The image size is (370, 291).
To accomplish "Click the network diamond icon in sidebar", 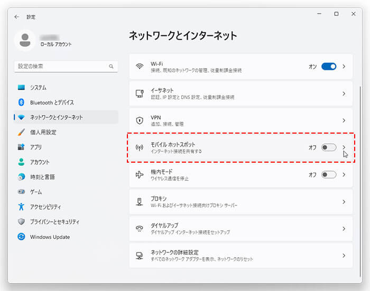I will pos(21,117).
